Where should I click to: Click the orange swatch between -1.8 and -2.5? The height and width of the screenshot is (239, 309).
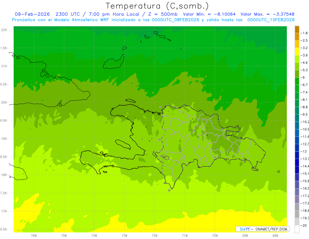tap(297, 37)
